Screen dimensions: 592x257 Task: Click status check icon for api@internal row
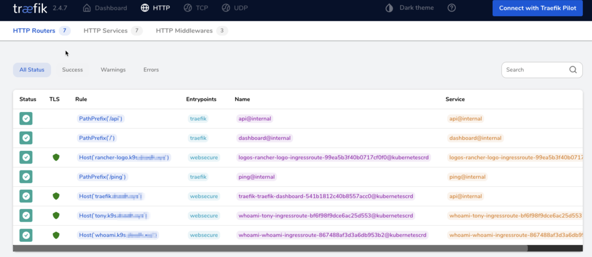pyautogui.click(x=26, y=118)
